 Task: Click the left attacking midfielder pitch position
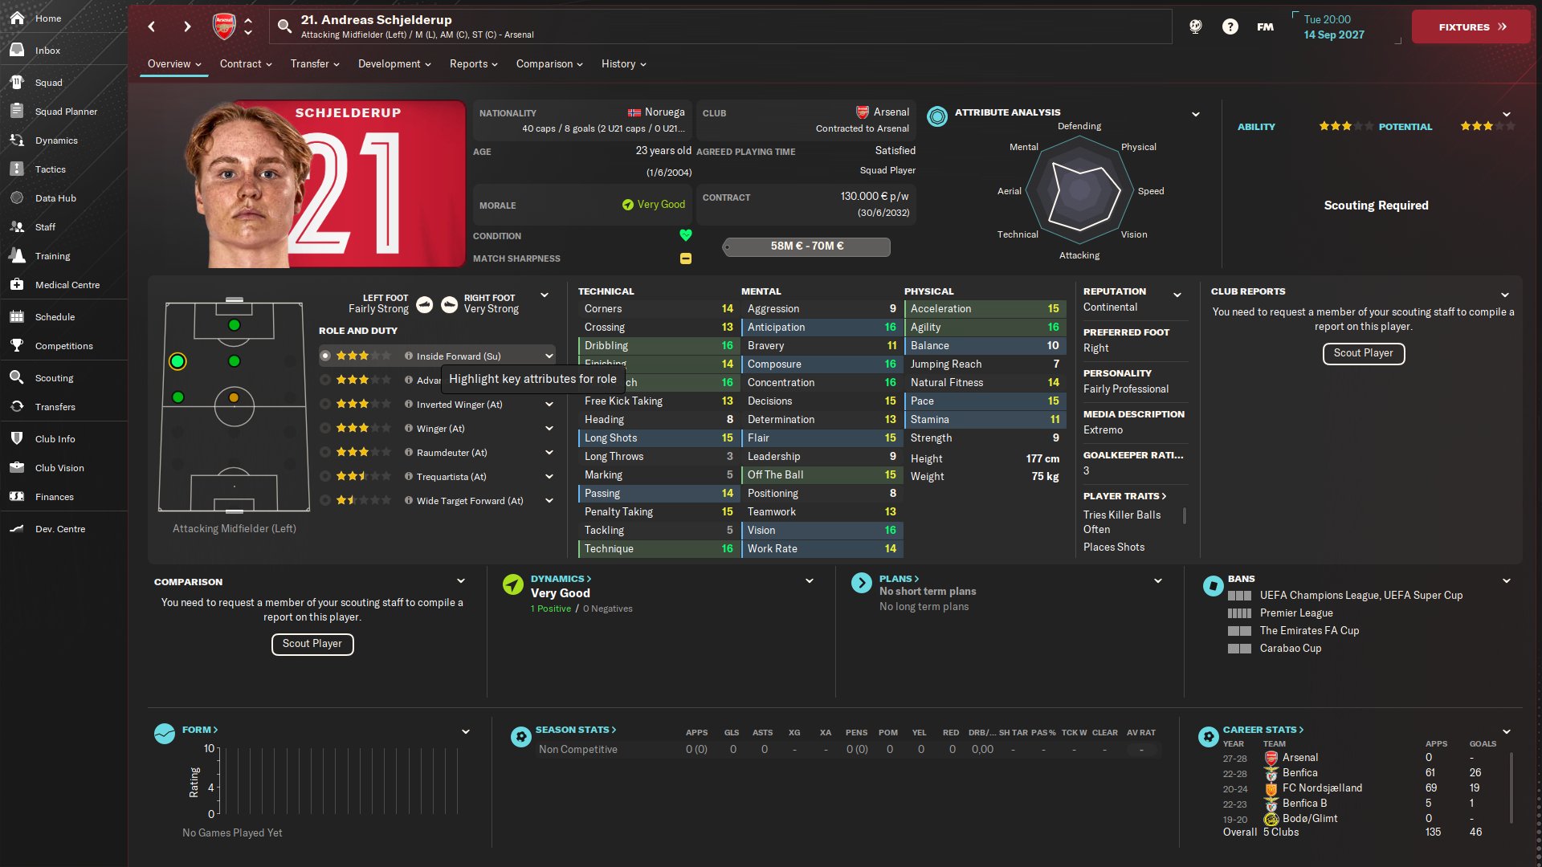[x=177, y=361]
